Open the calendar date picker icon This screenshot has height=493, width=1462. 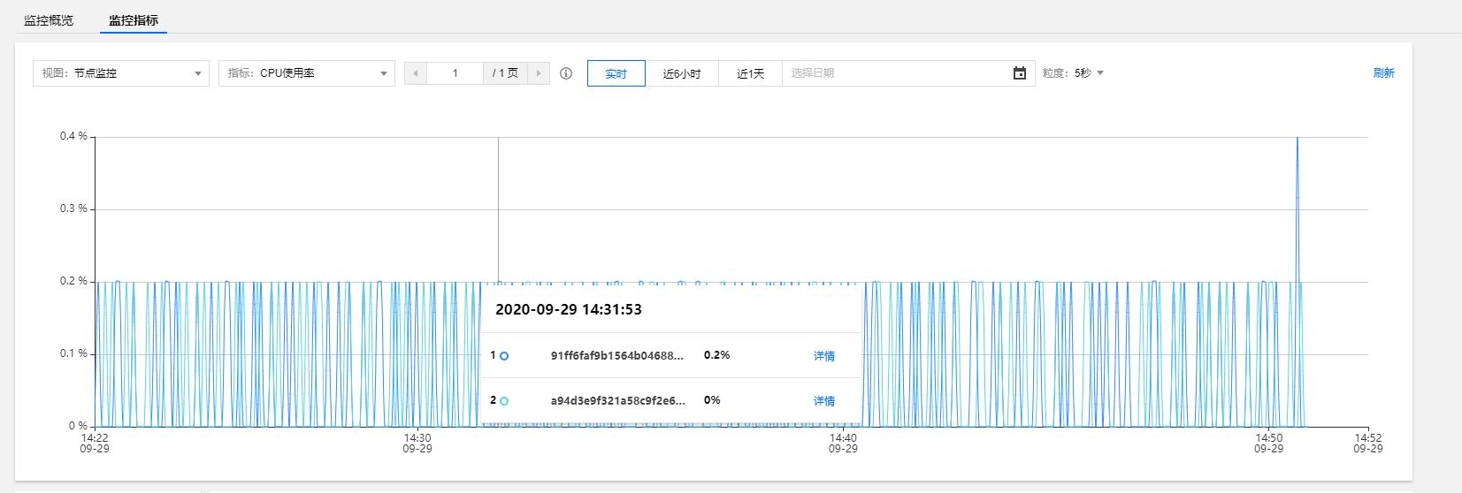tap(1019, 73)
